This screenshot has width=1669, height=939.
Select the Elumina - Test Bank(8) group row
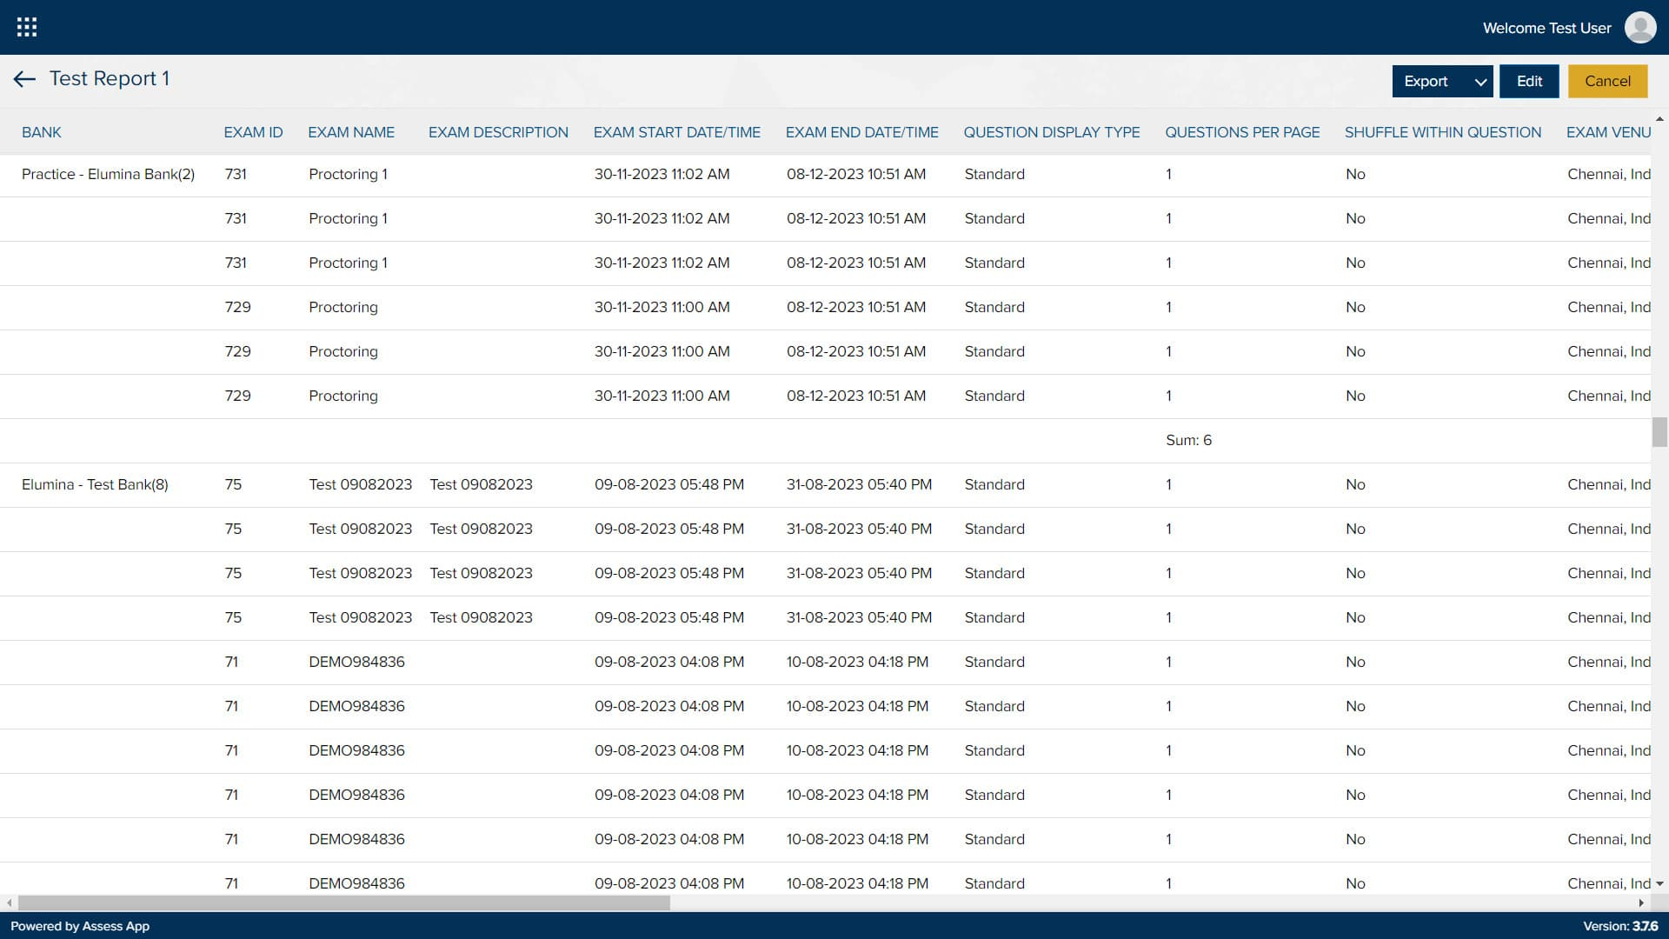[95, 485]
